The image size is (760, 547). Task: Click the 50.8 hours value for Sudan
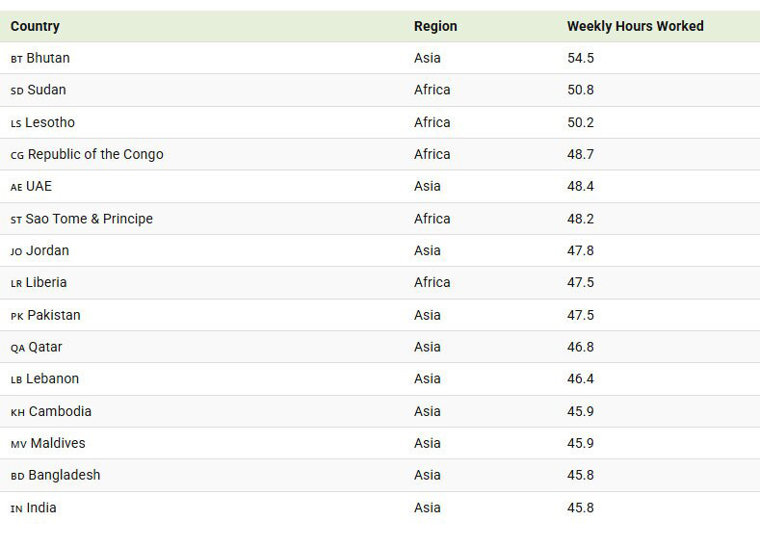(581, 90)
